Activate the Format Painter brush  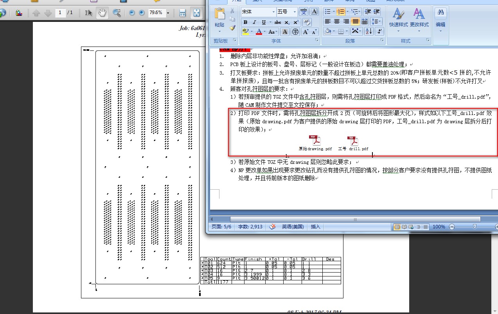click(x=232, y=28)
